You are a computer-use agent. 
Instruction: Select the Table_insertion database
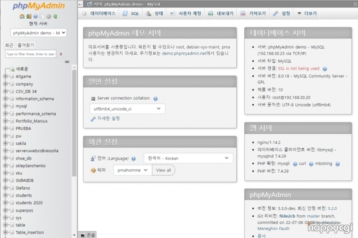click(30, 232)
